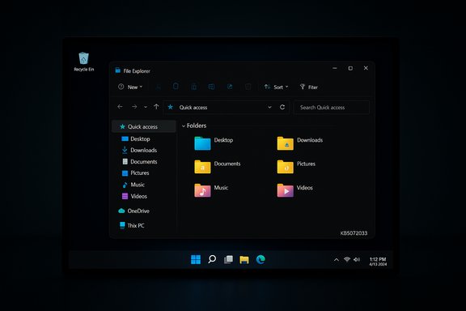Screen dimensions: 466x311
Task: Select Desktop in the sidebar
Action: [136, 139]
